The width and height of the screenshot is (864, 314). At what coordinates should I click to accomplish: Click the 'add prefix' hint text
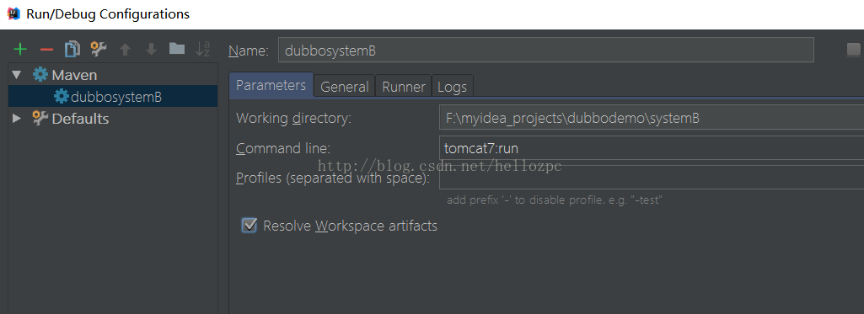pos(555,200)
